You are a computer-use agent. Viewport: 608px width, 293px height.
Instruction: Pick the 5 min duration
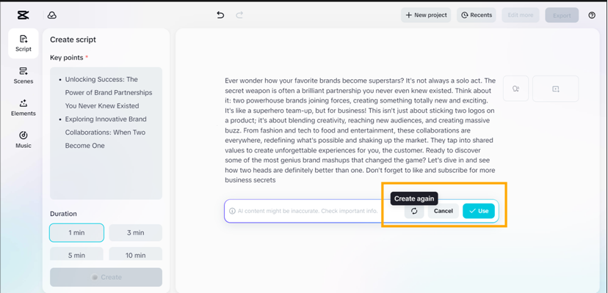(x=76, y=254)
